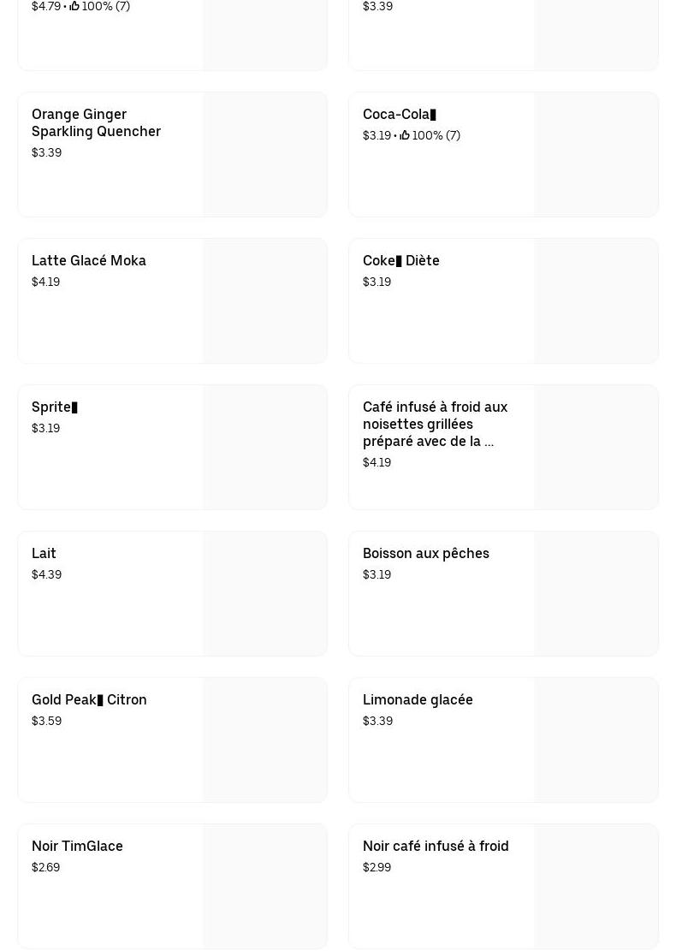The height and width of the screenshot is (951, 688).
Task: Choose the Coke Diète drink
Action: coord(400,260)
